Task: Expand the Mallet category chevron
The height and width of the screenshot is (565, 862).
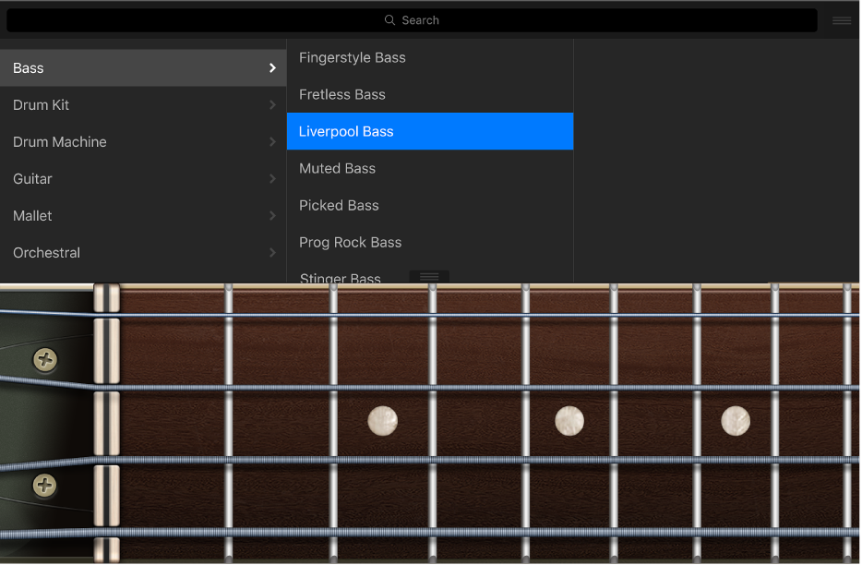Action: click(x=270, y=215)
